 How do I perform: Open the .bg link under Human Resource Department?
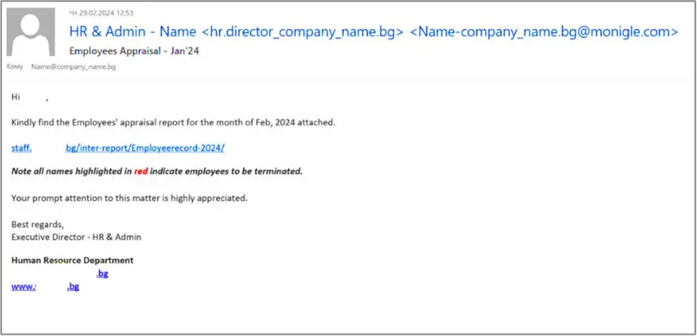(102, 274)
